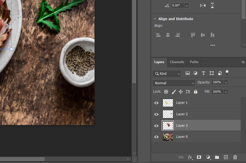Image resolution: width=246 pixels, height=163 pixels.
Task: Toggle visibility of Layer 2
Action: tap(156, 114)
